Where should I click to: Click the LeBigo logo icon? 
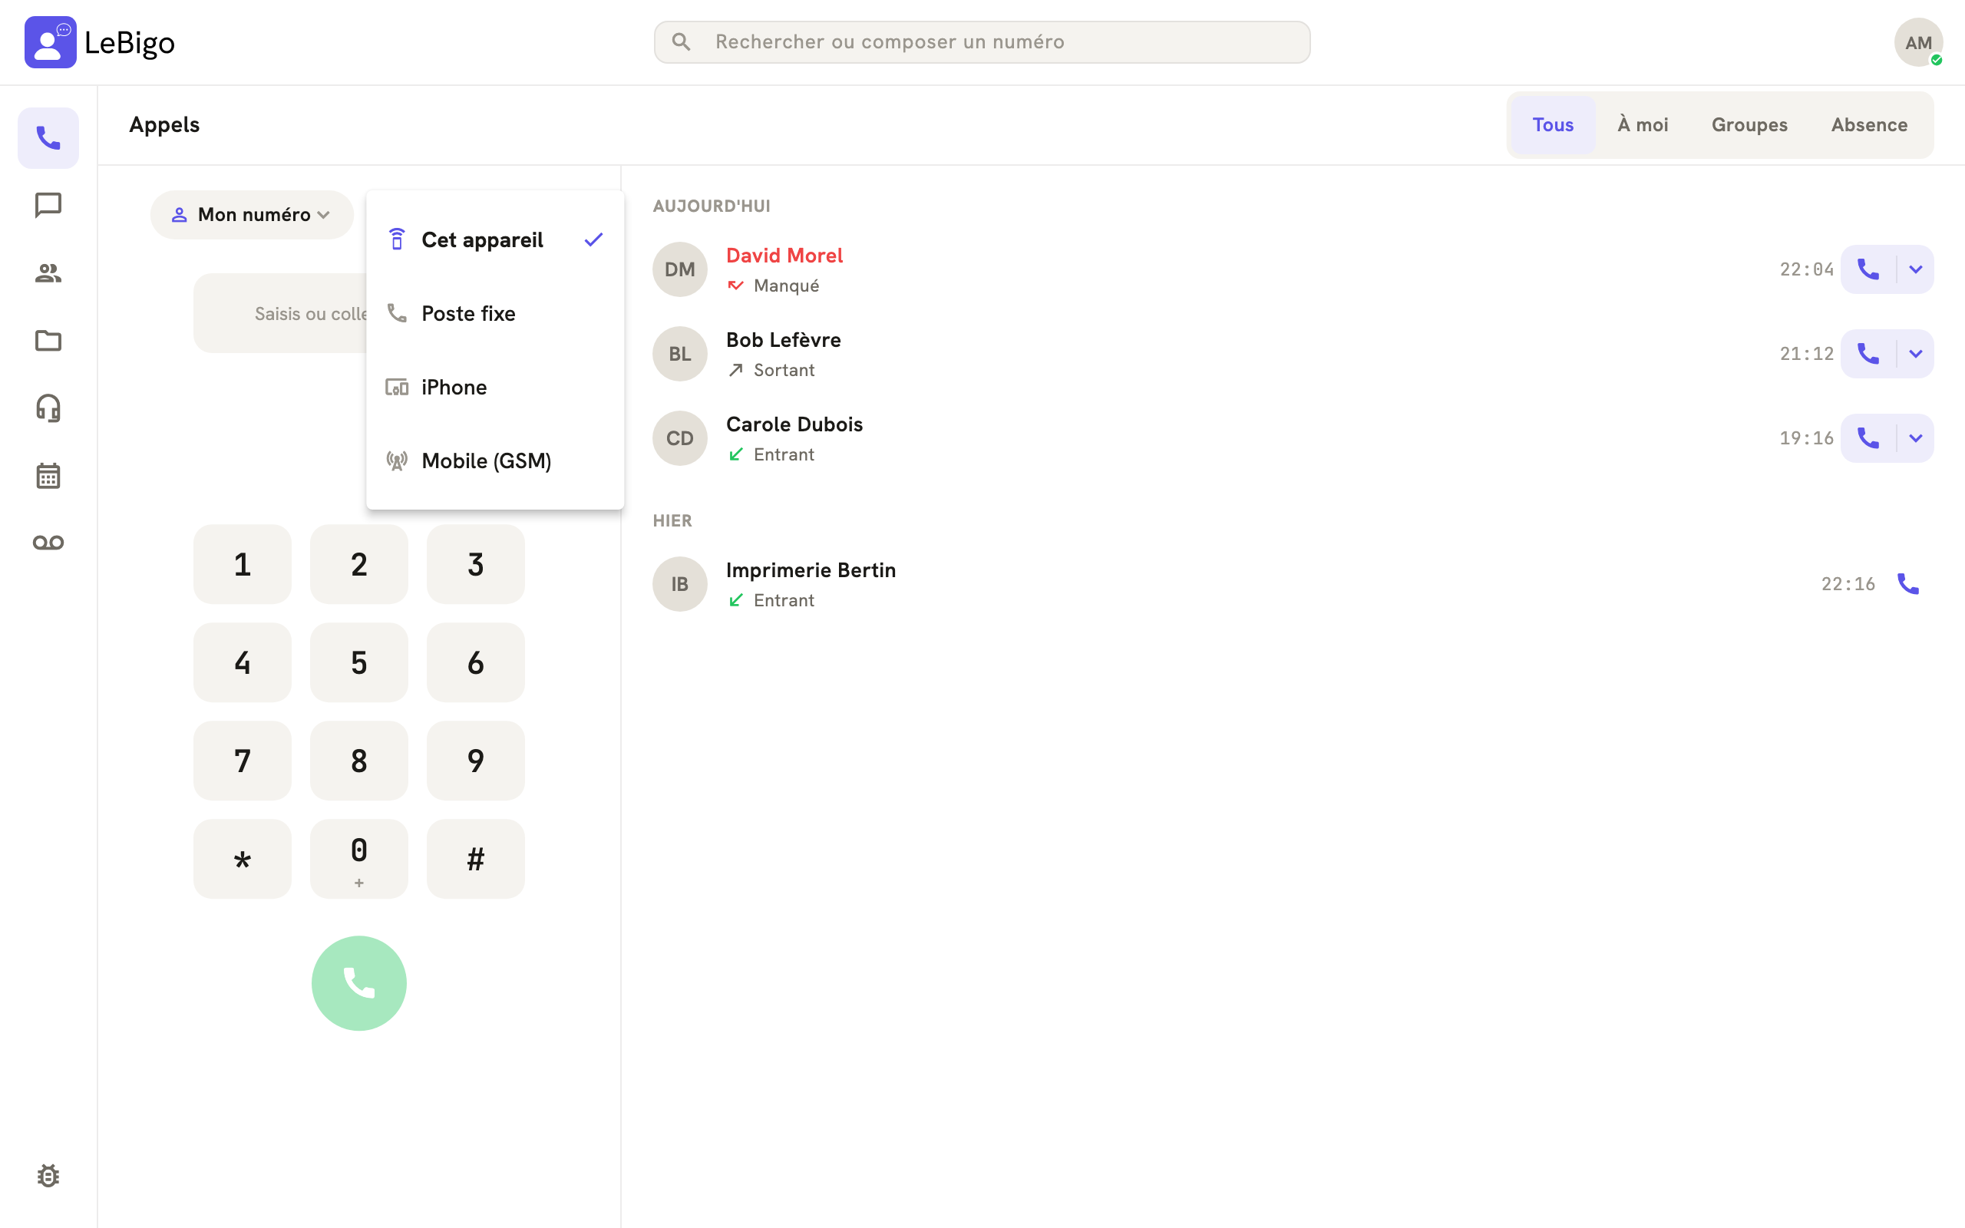51,42
